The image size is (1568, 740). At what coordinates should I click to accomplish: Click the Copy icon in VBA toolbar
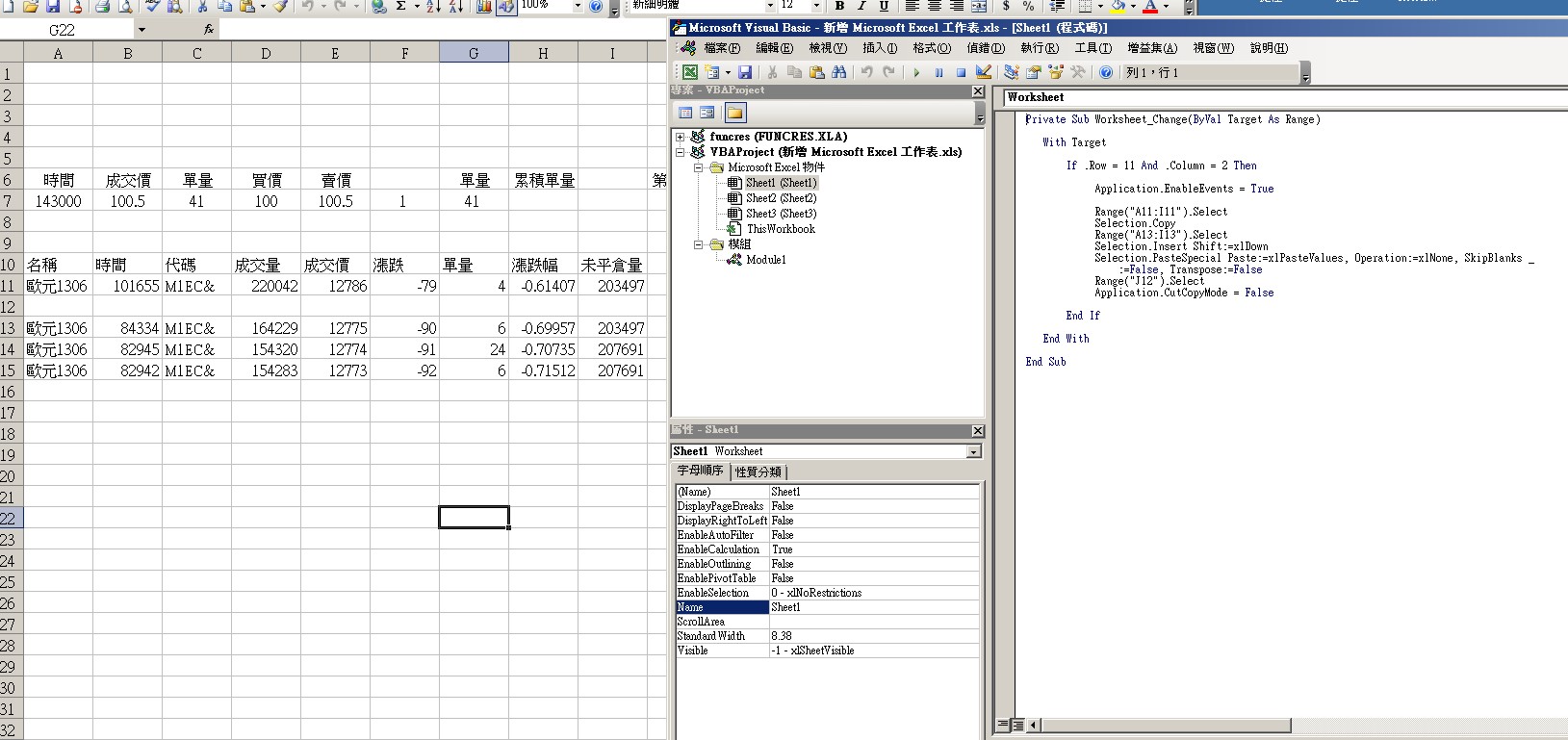pyautogui.click(x=794, y=72)
